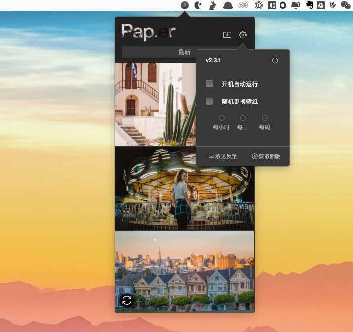Switch to the 最新 tab
The height and width of the screenshot is (332, 353).
coord(184,52)
